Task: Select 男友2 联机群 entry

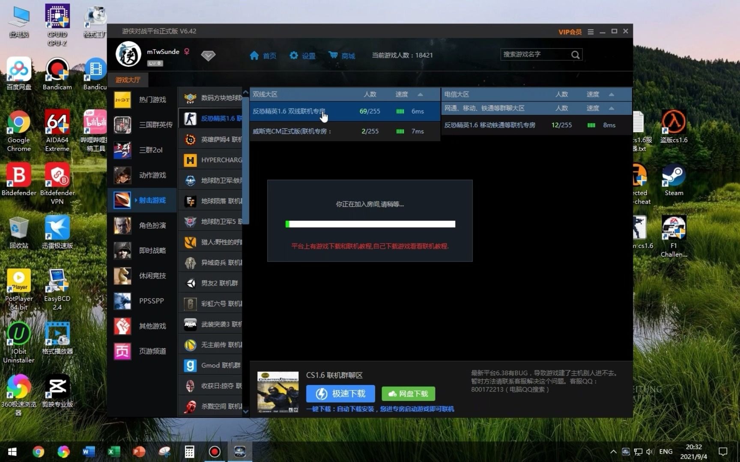Action: point(211,283)
